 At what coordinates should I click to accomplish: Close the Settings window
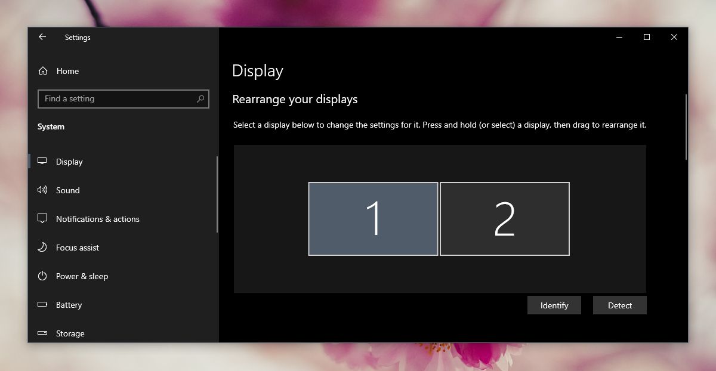(674, 37)
